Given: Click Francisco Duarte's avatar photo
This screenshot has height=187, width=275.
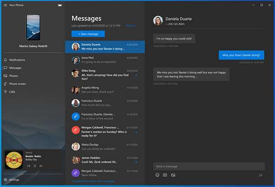Looking at the screenshot, I should pyautogui.click(x=76, y=103).
